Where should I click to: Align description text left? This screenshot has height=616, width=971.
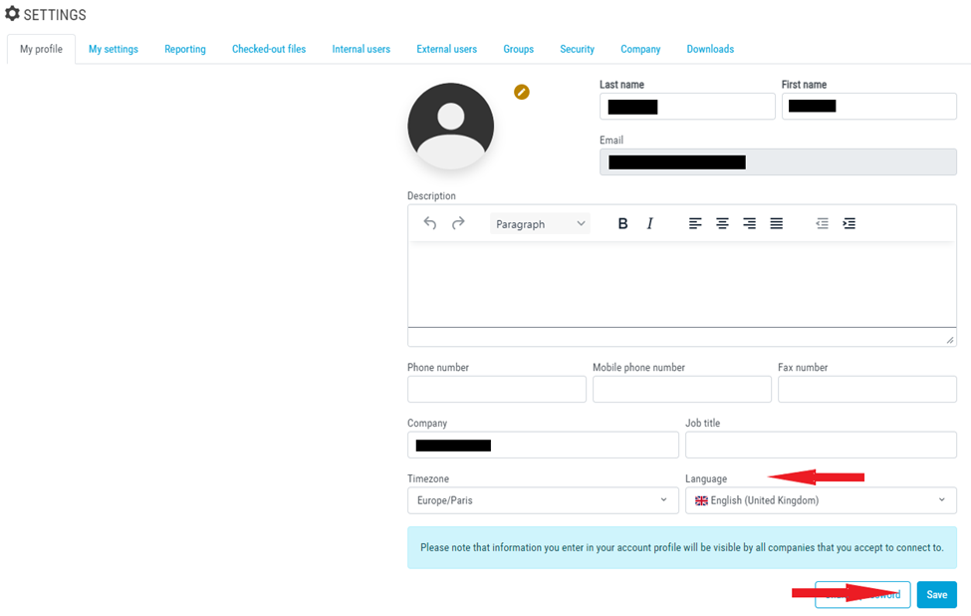point(695,223)
